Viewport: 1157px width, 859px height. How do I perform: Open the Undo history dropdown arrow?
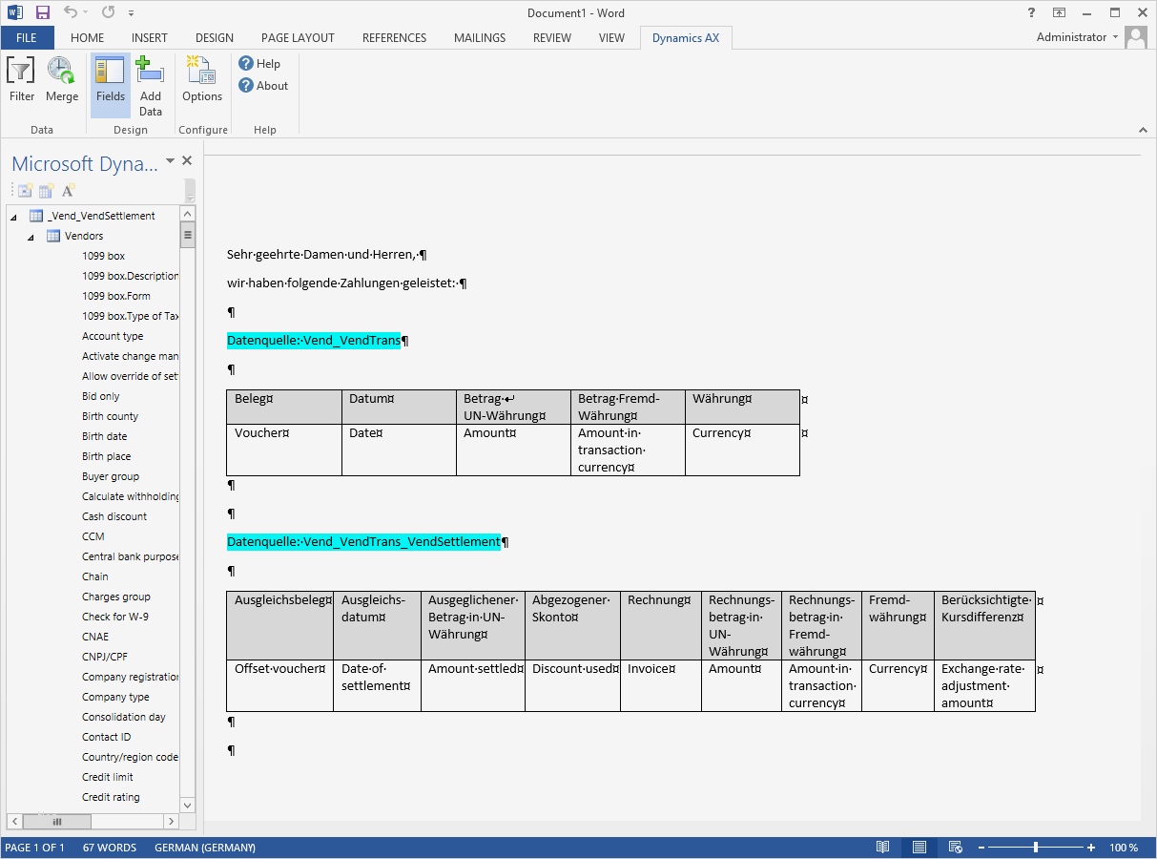[86, 13]
